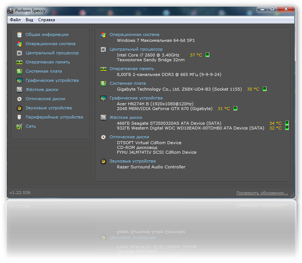
Task: Open Графические устройства in the sidebar
Action: coord(52,80)
